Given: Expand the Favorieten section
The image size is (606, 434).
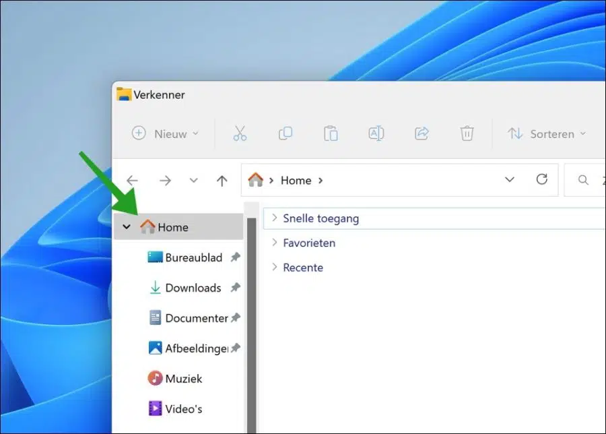Looking at the screenshot, I should tap(275, 243).
